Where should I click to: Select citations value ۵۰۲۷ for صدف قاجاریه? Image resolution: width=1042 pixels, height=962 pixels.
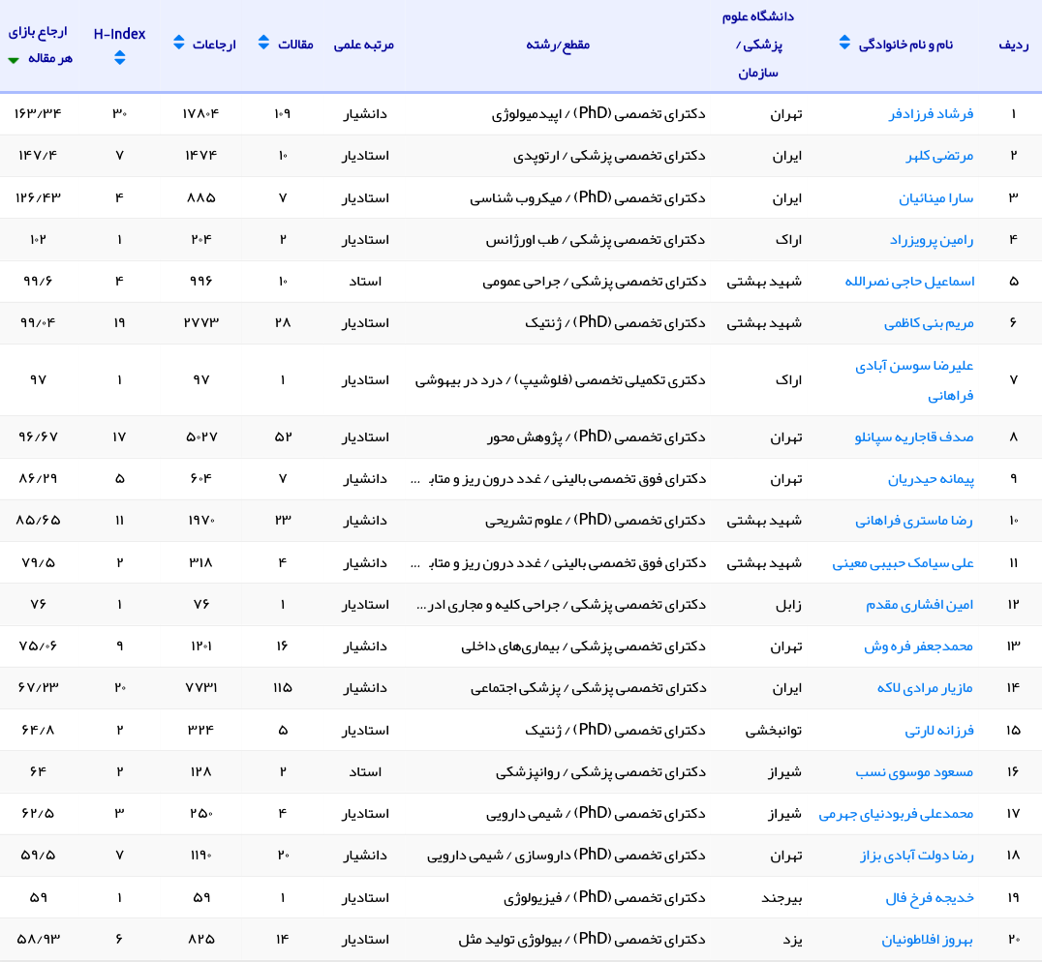pos(200,437)
